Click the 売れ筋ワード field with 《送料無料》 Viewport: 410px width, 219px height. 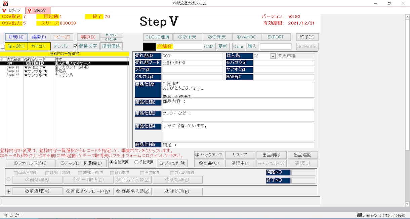[x=192, y=63]
